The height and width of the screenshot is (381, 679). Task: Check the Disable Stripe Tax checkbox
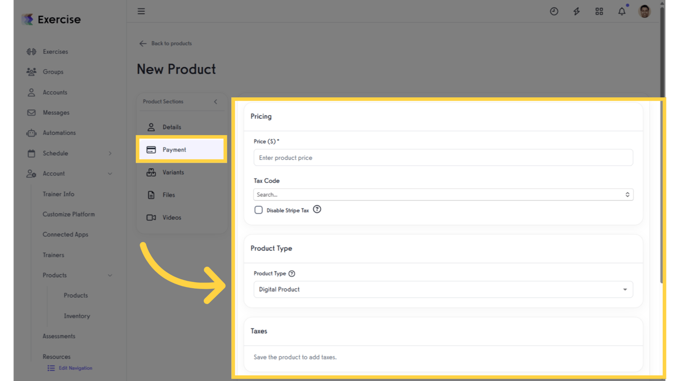click(258, 210)
